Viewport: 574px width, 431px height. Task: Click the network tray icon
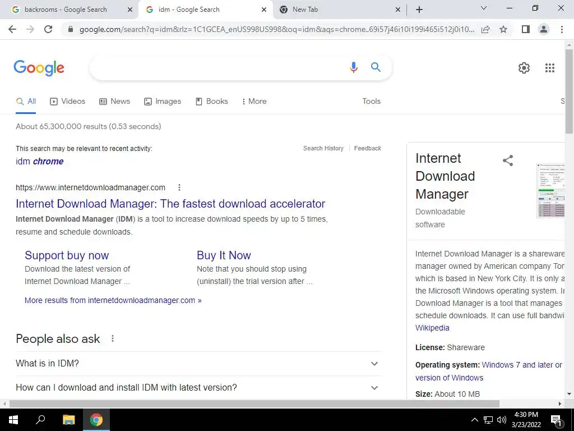(x=488, y=420)
